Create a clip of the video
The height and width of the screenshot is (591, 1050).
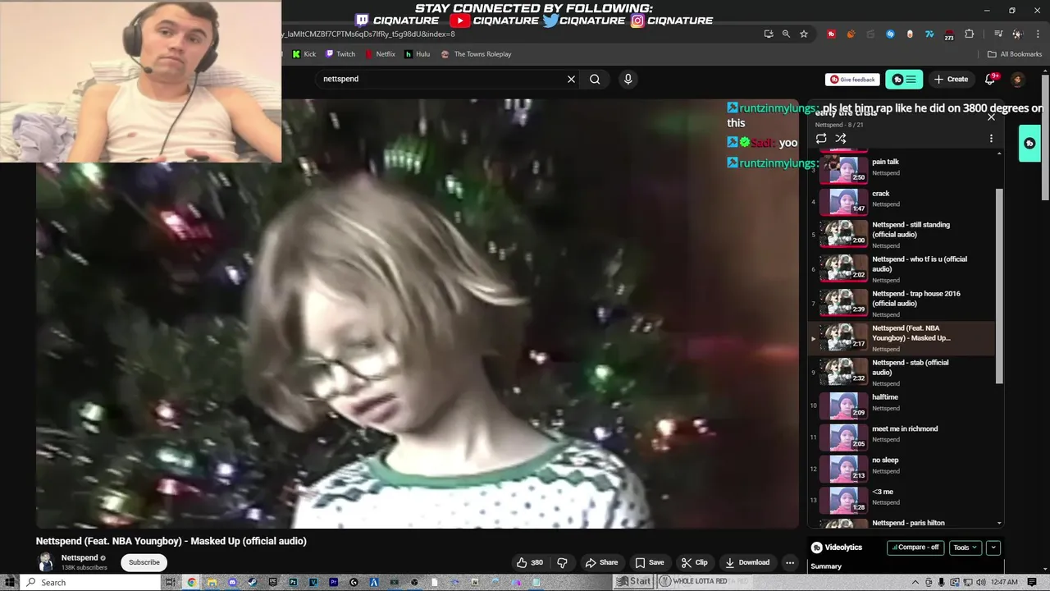[x=694, y=562]
